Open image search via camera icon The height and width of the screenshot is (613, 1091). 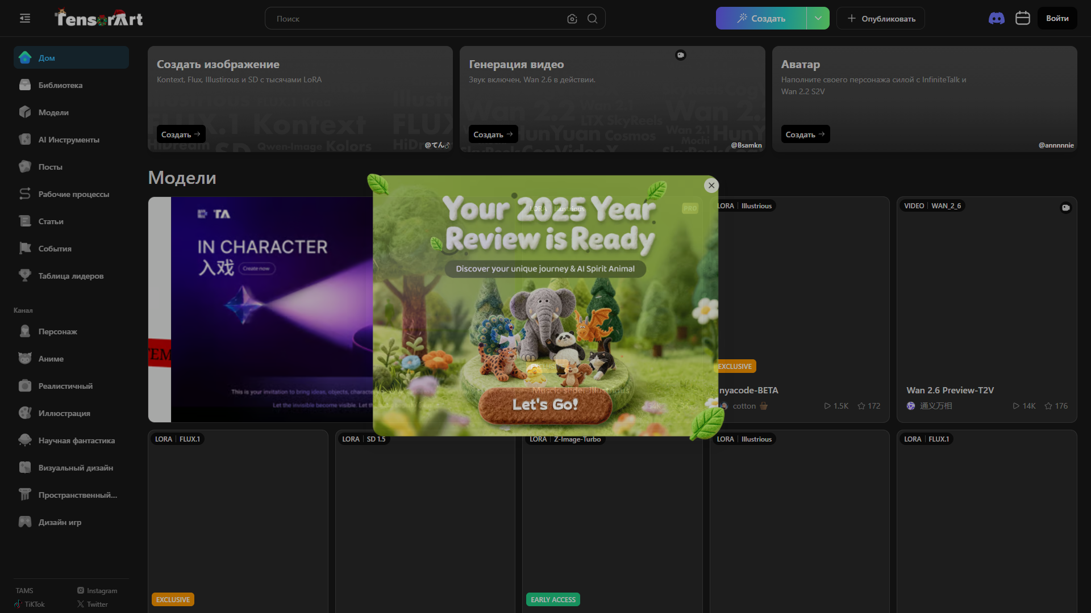pyautogui.click(x=572, y=19)
